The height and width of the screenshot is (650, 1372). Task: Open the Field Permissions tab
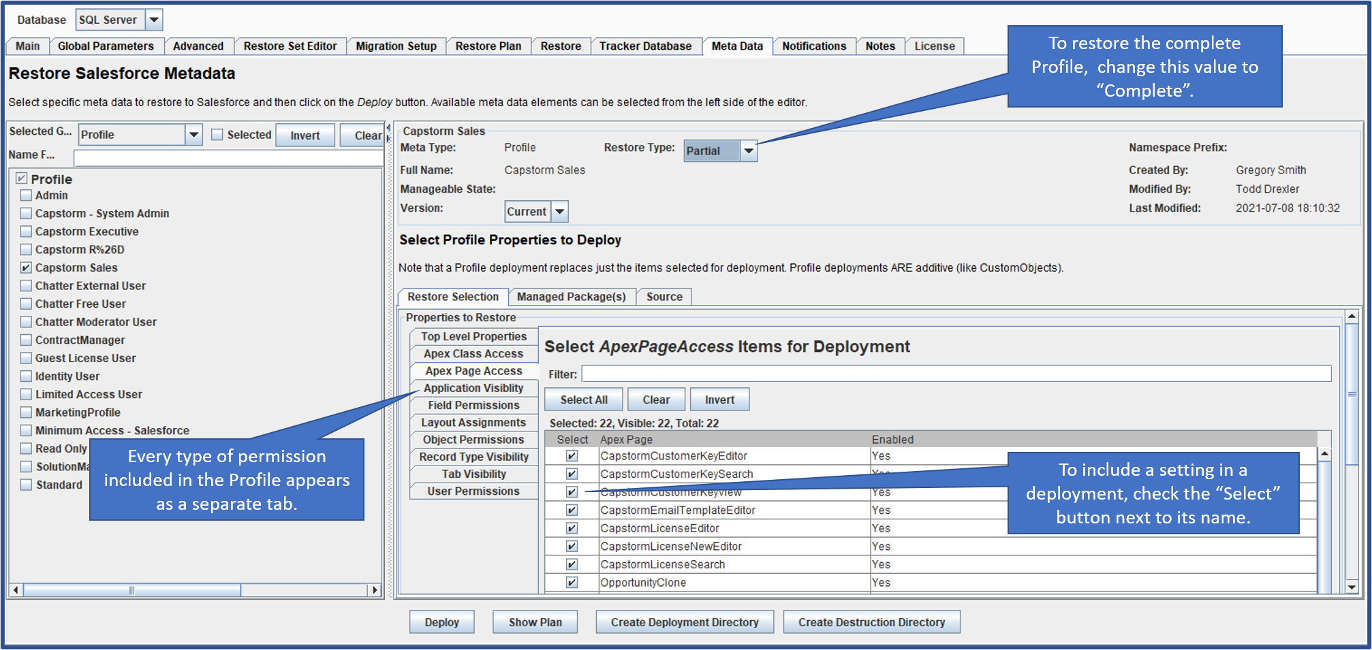pos(473,405)
